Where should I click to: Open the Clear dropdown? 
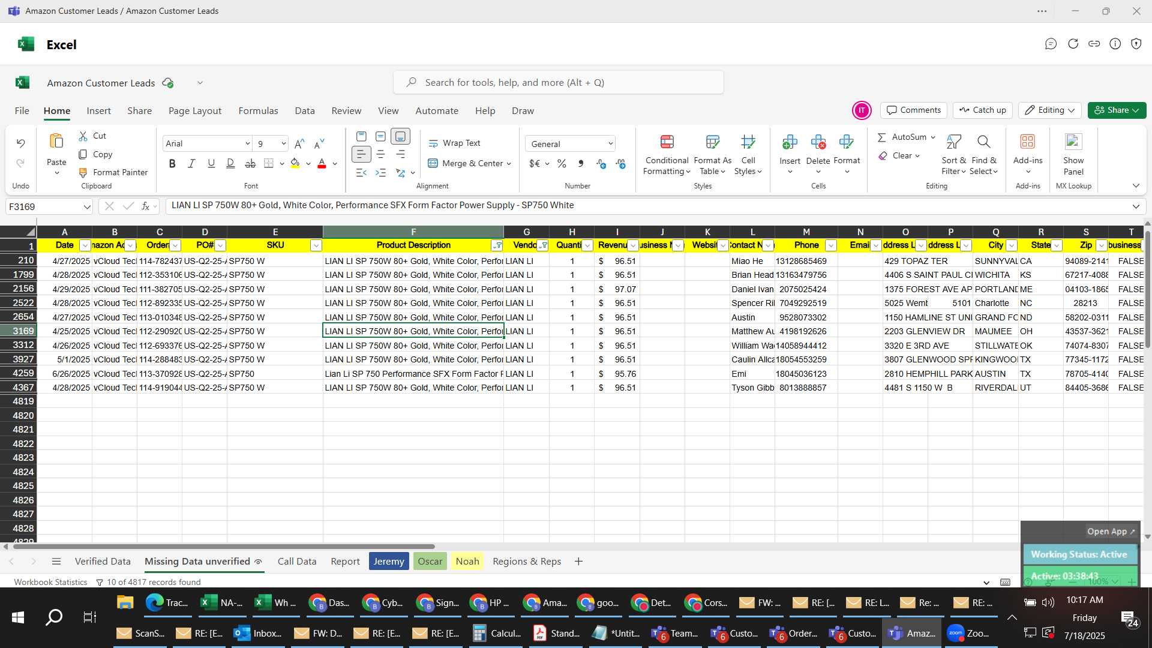[x=918, y=156]
